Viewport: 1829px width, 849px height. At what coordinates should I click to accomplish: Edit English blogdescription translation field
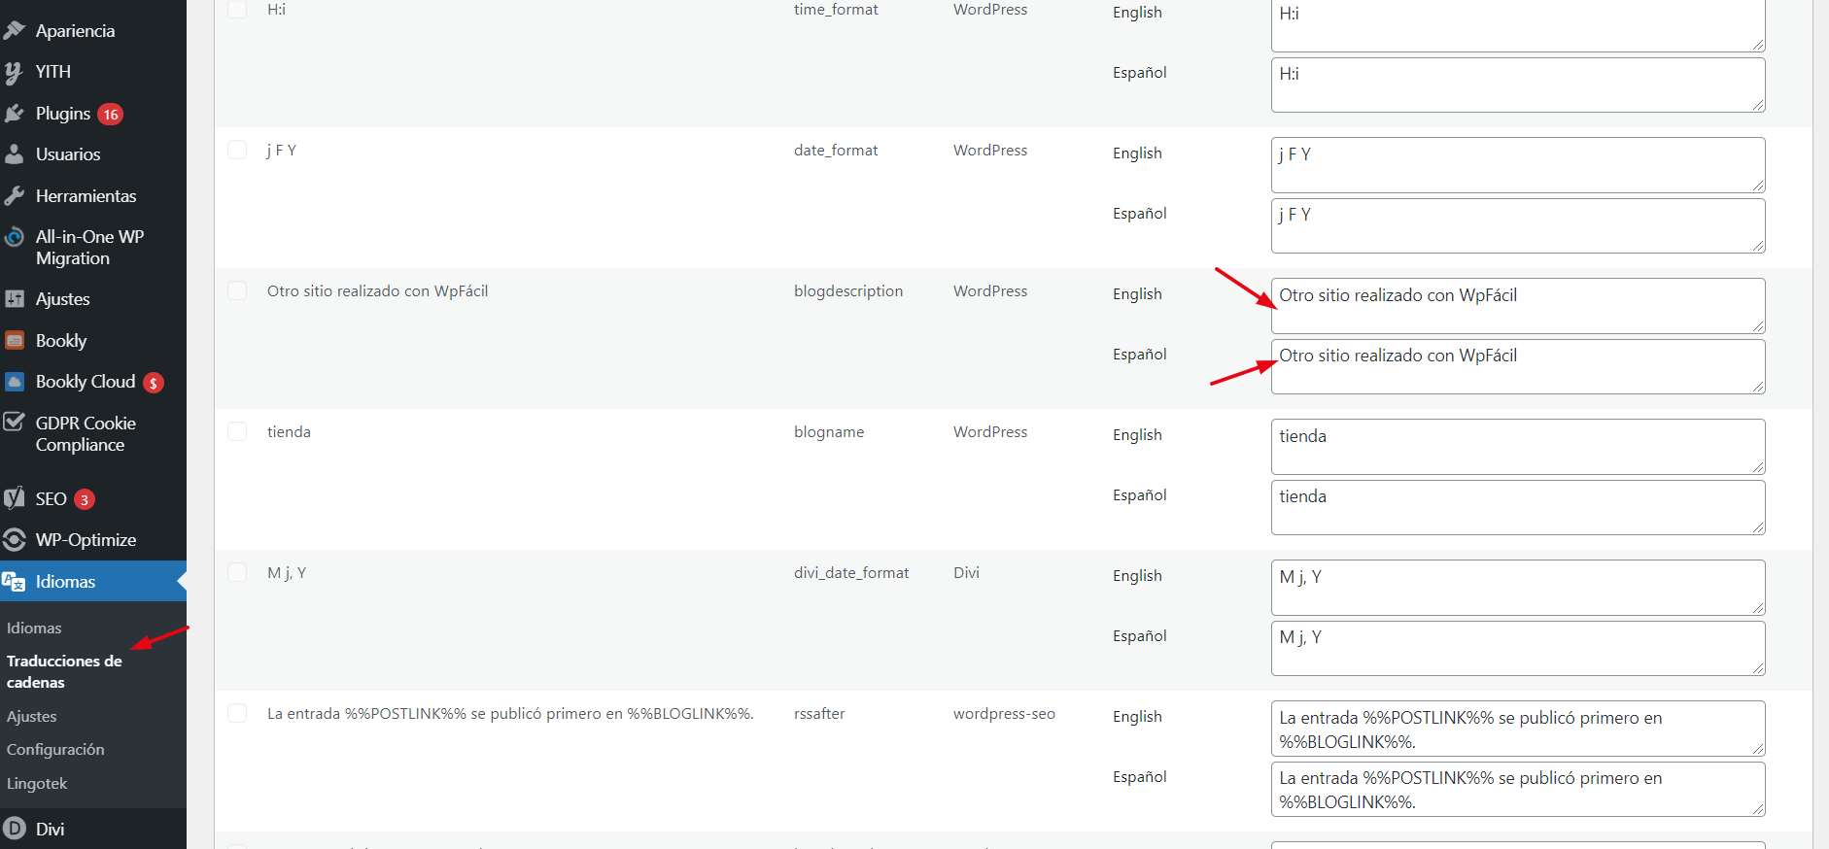(x=1518, y=306)
